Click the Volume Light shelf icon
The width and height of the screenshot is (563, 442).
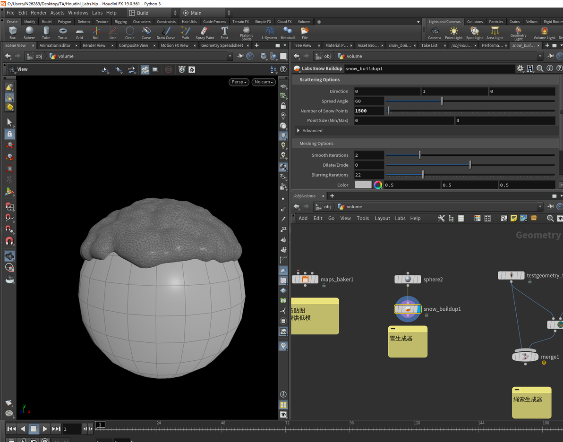pos(544,32)
